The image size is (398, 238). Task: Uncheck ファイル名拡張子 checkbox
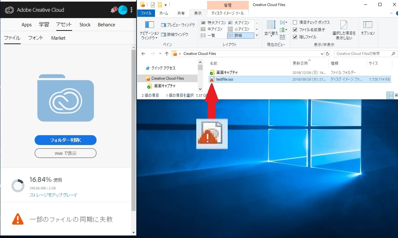(295, 30)
